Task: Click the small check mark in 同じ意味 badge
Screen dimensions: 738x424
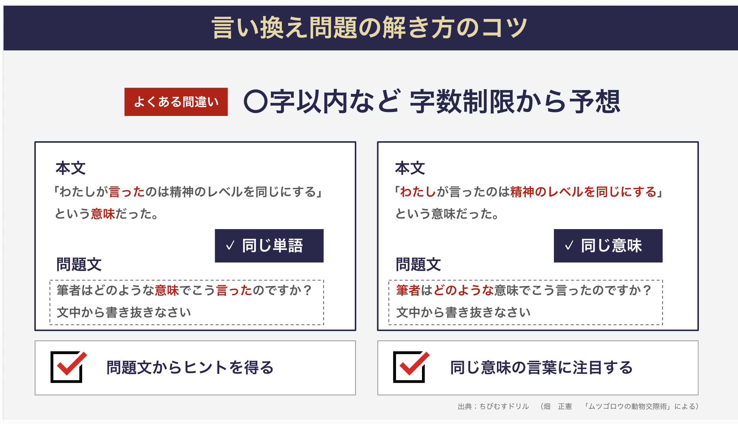Action: coord(569,245)
